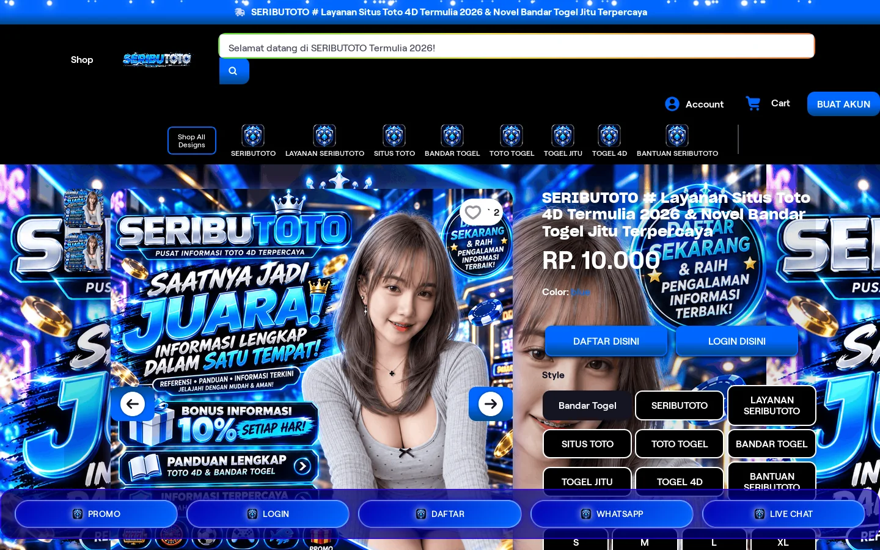This screenshot has width=880, height=550.
Task: Click the top announcement banner text
Action: coord(449,12)
